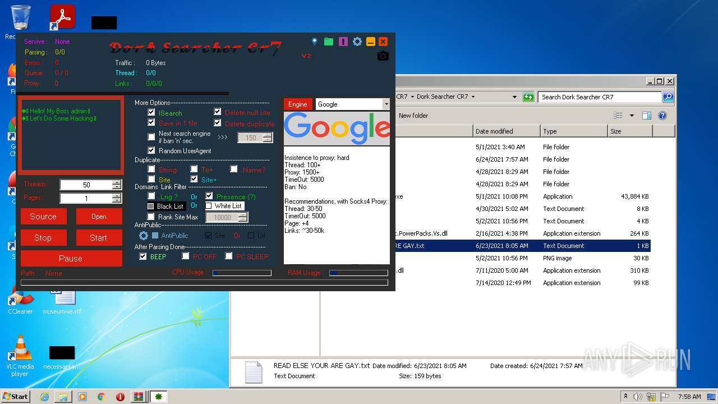
Task: Click Opera taskbar icon
Action: coord(120,397)
